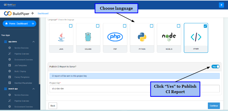Click the search app label in sidebar

click(13, 89)
